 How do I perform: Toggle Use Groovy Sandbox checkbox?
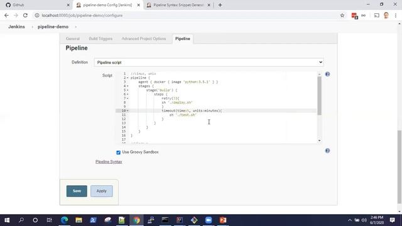click(118, 153)
